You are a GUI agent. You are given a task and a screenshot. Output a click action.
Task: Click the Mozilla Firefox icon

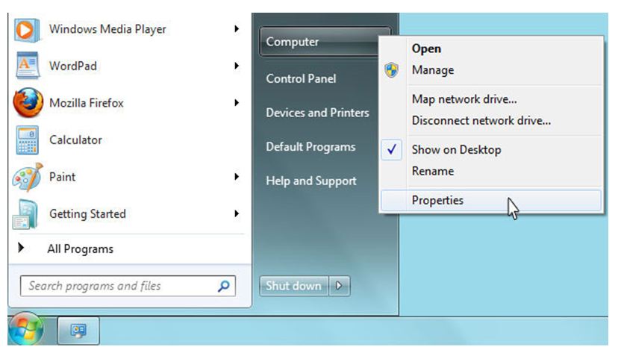click(28, 102)
